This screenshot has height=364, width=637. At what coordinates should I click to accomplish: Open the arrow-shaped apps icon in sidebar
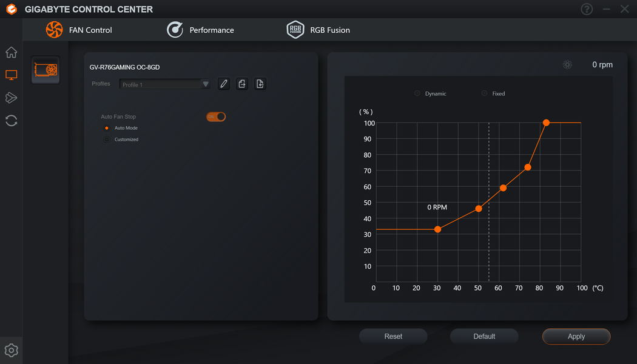click(12, 98)
